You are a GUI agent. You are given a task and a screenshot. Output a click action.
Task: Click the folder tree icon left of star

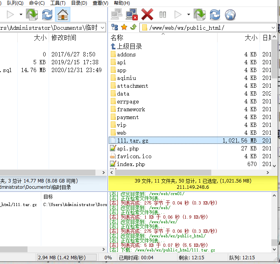pos(115,27)
